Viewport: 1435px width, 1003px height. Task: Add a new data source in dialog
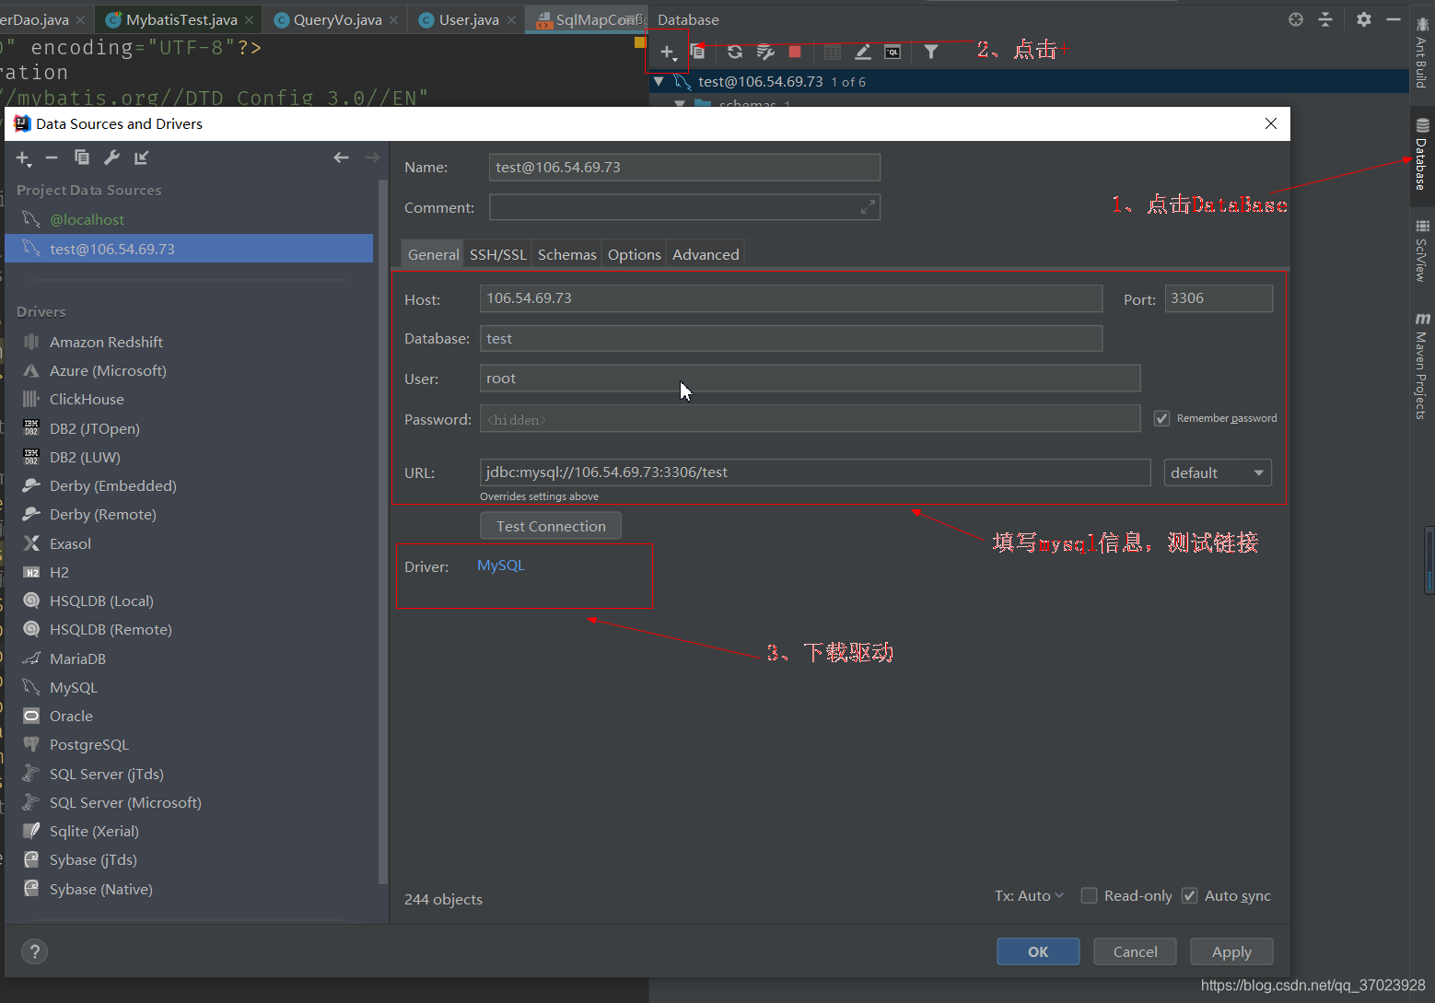click(x=24, y=158)
